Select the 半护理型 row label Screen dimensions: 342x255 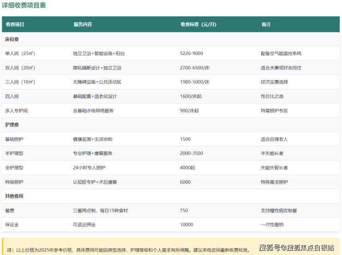click(14, 154)
